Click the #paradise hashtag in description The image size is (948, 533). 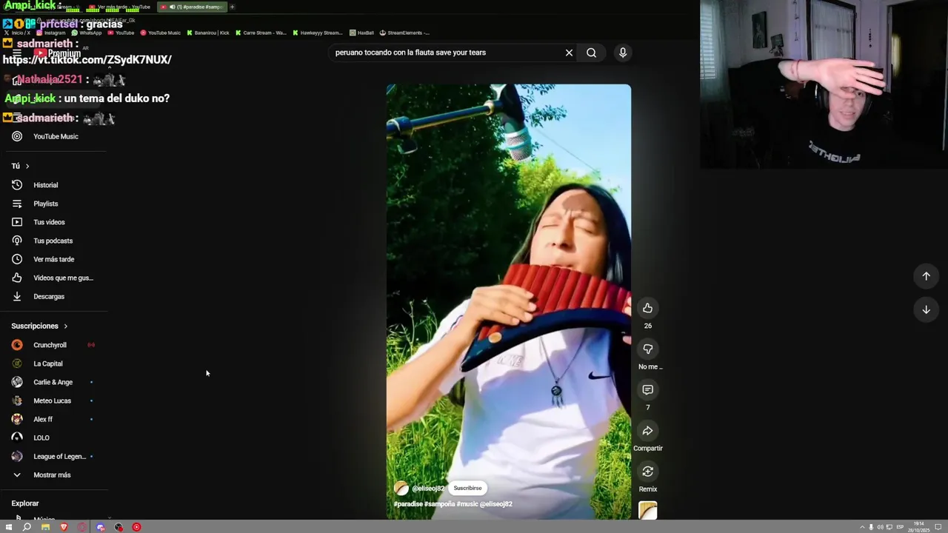408,504
